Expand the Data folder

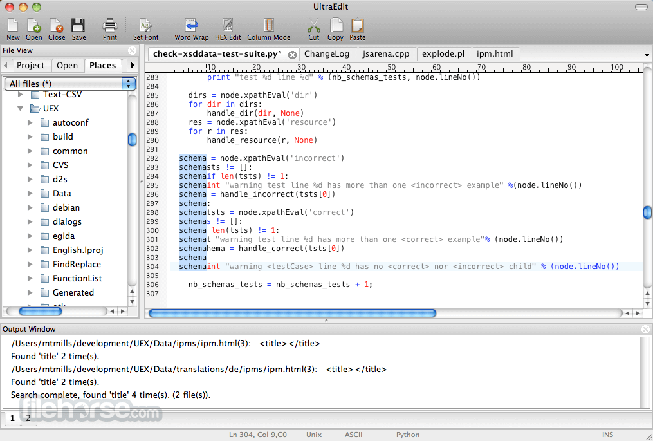tap(30, 193)
